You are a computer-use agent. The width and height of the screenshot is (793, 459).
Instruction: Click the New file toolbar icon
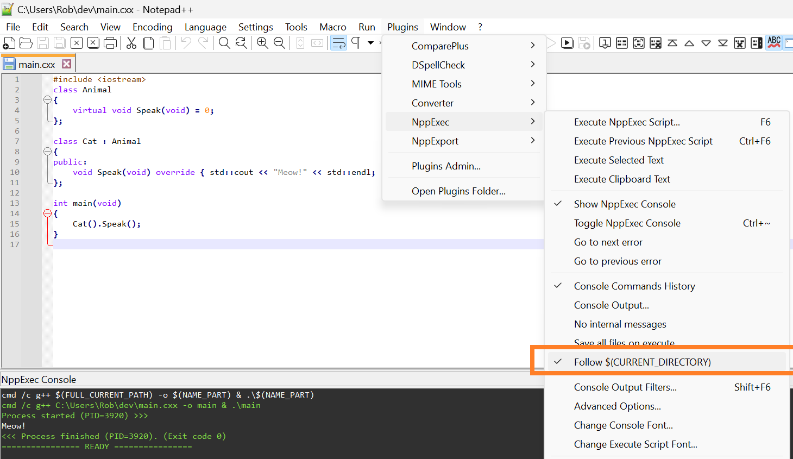[x=9, y=43]
